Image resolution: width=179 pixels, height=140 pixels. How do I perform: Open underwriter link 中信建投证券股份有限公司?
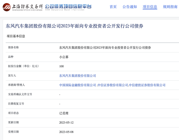[x=147, y=85]
